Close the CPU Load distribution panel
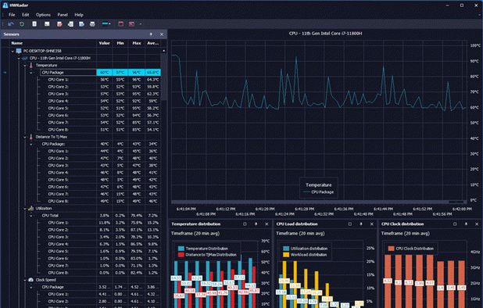 pos(372,224)
